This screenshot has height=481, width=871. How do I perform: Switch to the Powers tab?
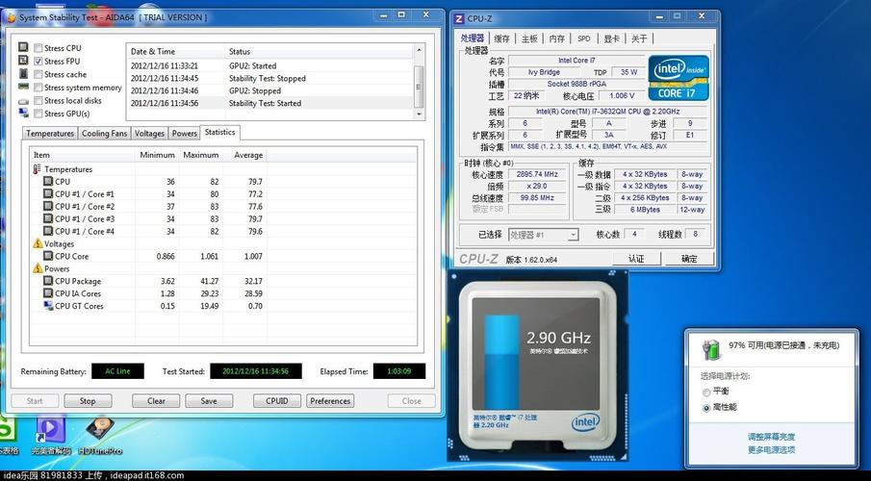[184, 134]
